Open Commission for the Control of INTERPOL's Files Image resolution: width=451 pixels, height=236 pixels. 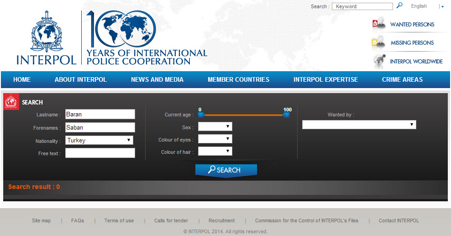click(307, 220)
